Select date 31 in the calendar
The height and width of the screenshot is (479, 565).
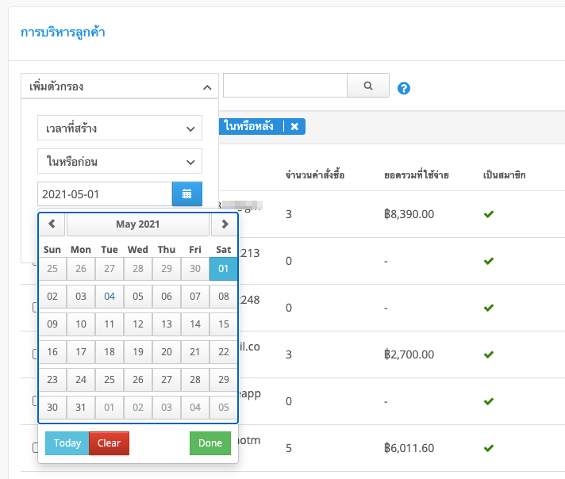tap(81, 408)
